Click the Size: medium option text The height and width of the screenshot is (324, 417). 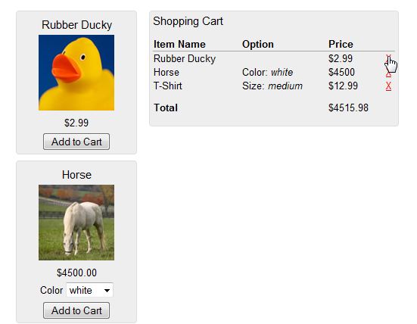[272, 86]
